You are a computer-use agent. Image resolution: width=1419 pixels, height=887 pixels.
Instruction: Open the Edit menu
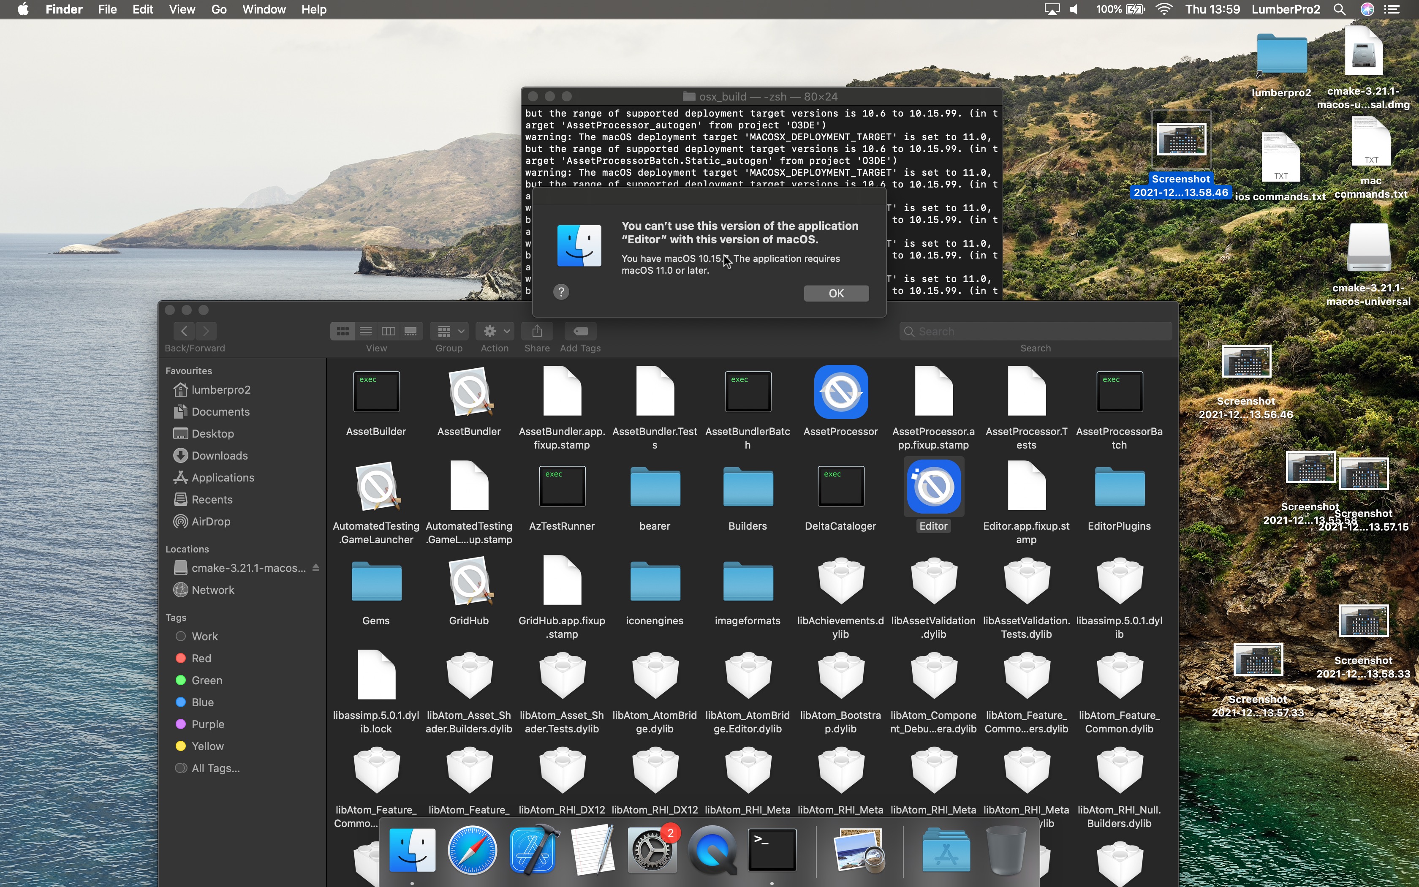pos(142,9)
